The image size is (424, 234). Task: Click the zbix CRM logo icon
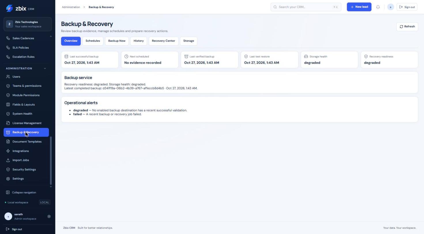(x=9, y=8)
